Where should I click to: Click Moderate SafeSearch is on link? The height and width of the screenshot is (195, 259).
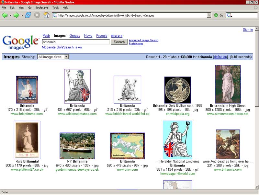pos(62,47)
